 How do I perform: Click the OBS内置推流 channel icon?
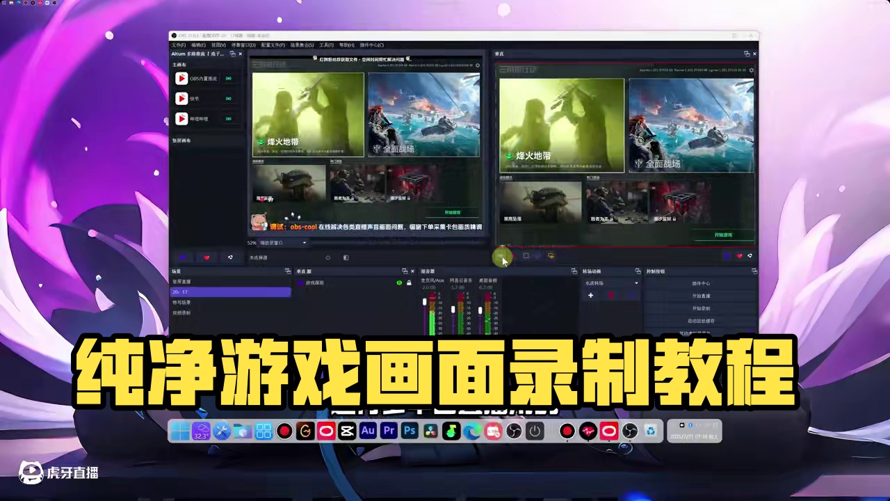181,78
